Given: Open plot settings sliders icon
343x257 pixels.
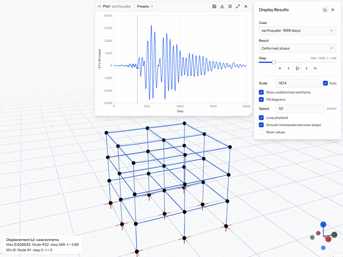Looking at the screenshot, I should 230,6.
